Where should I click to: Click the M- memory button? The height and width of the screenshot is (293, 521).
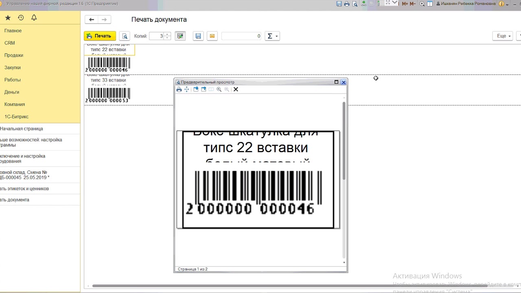coord(412,4)
